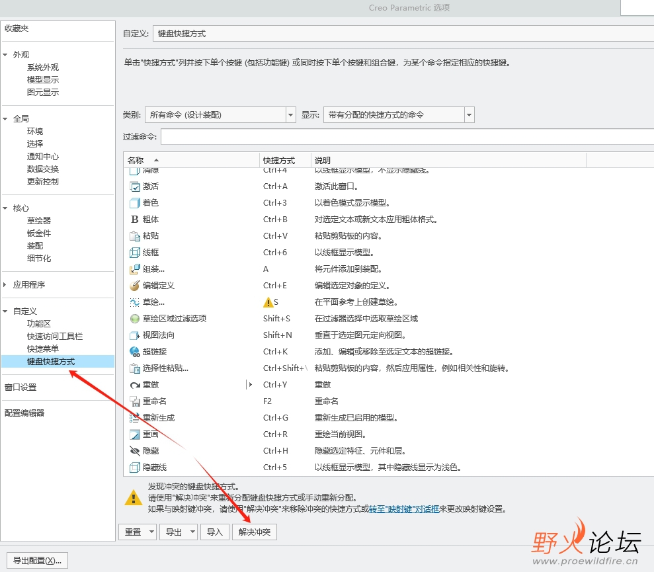Screen dimensions: 654x572
Task: Sort by the 快捷方式 column header
Action: (x=285, y=160)
